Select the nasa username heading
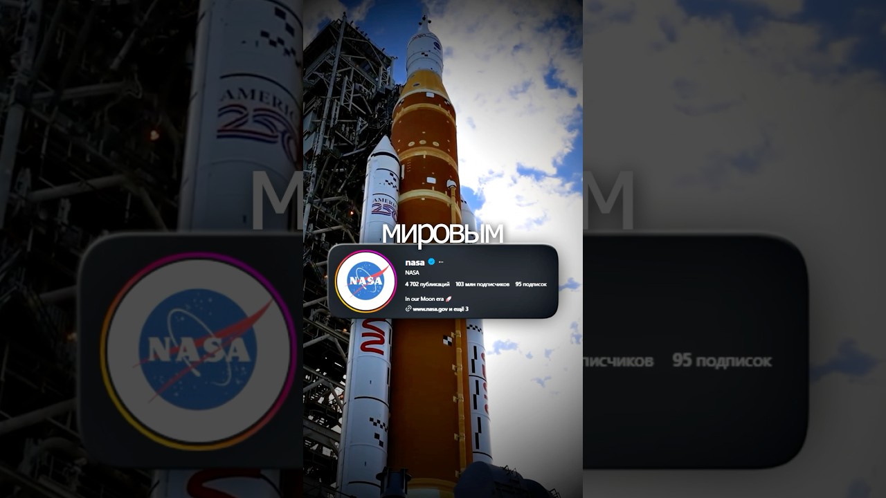886x498 pixels. 415,262
